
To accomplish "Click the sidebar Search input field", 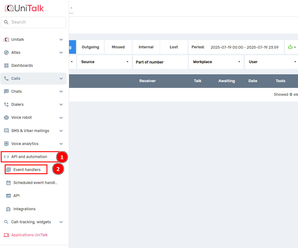I will click(36, 22).
